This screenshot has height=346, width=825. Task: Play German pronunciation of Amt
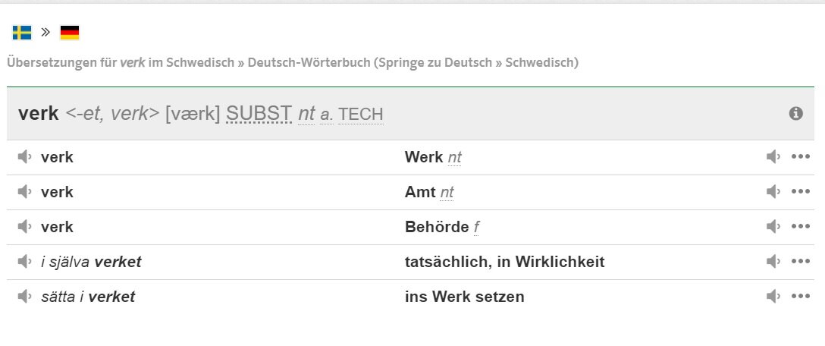pos(773,192)
